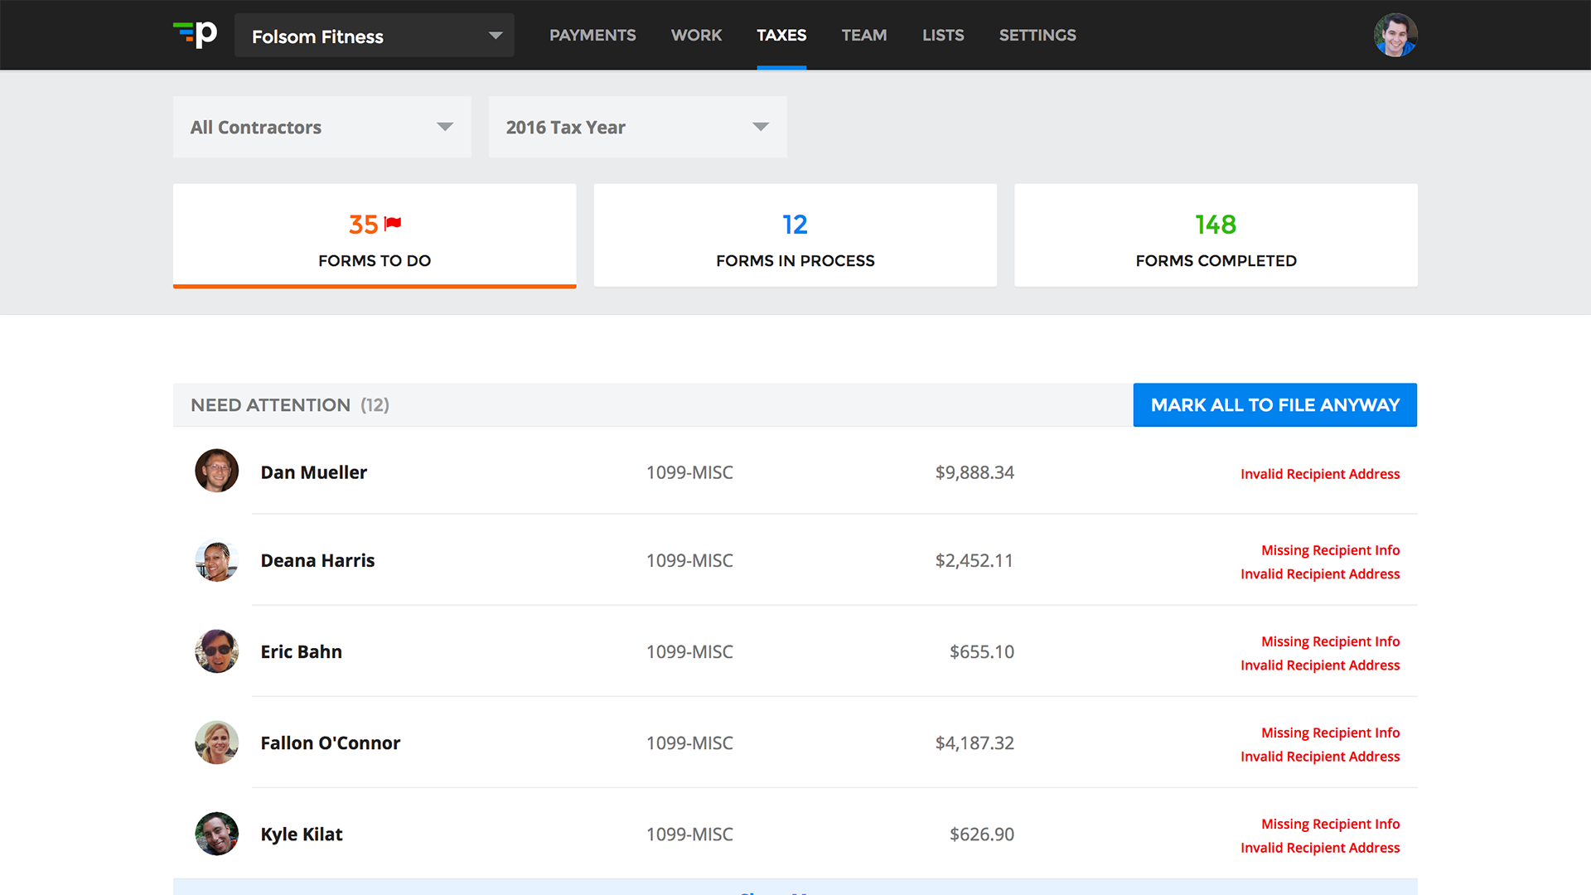The width and height of the screenshot is (1591, 895).
Task: Select the Forms Completed tab
Action: [x=1215, y=236]
